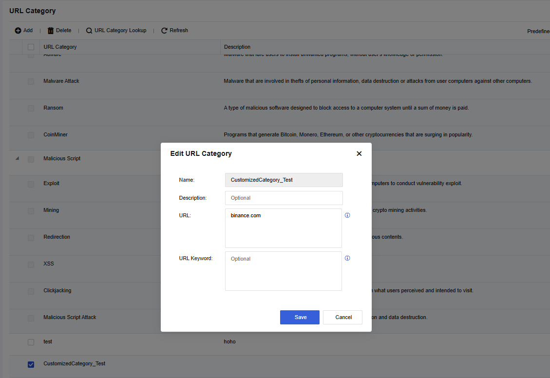
Task: Open URL Category Lookup search icon
Action: point(89,31)
